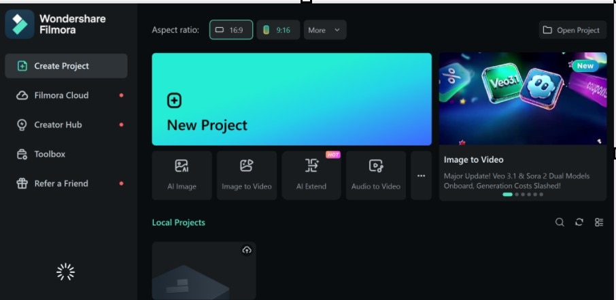Select 16:9 aspect ratio
616x300 pixels.
click(x=231, y=30)
